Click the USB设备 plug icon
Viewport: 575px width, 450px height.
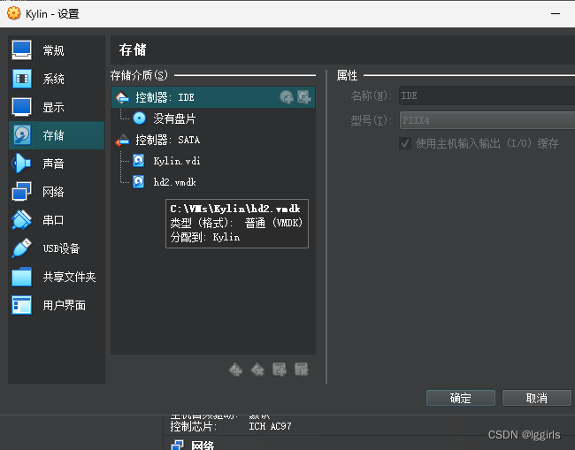click(x=21, y=248)
